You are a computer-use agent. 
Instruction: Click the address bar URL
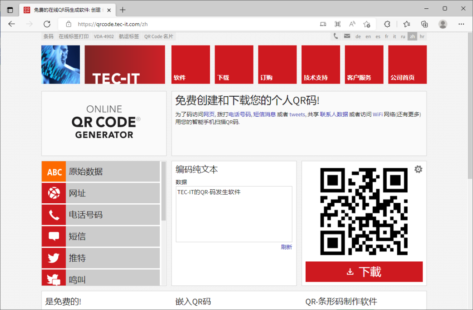(x=113, y=24)
